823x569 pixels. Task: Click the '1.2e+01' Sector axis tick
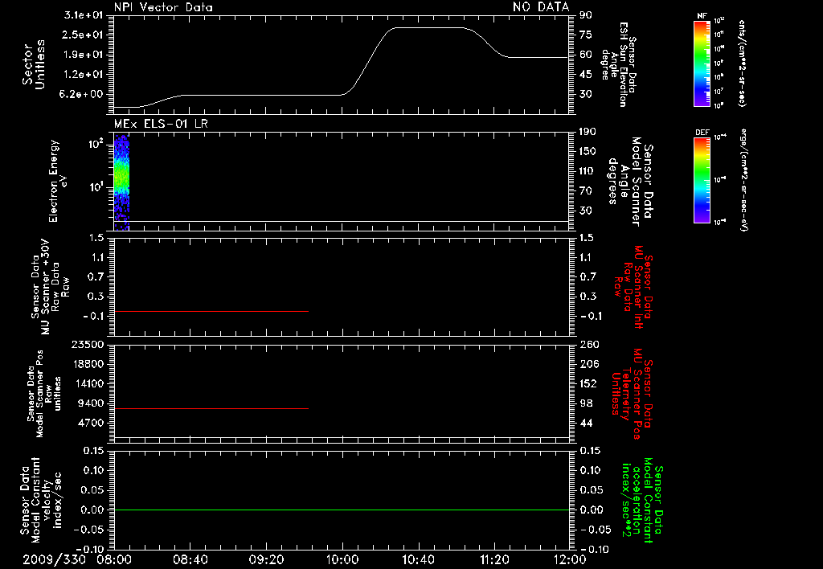click(x=84, y=75)
